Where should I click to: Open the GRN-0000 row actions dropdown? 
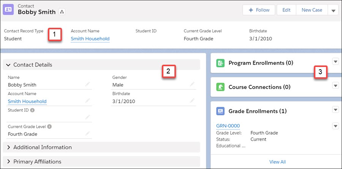coord(335,126)
